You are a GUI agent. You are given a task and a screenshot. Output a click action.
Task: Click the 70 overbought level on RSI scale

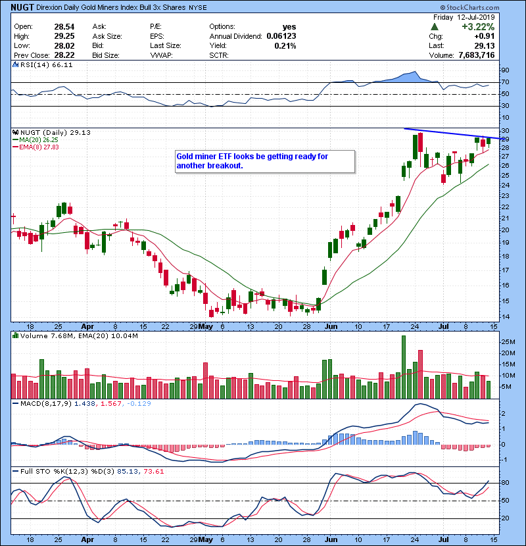(505, 82)
